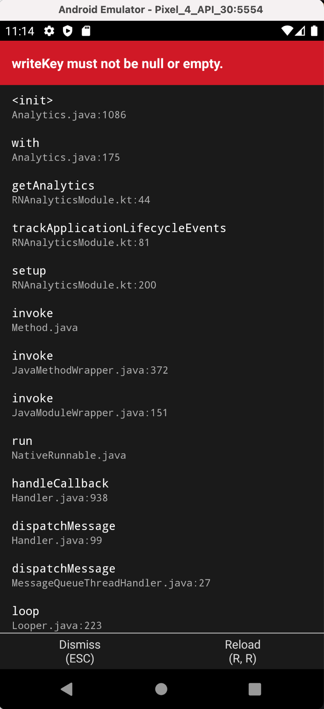Click the Wi-Fi indicator in the status bar
Screen dimensions: 324x709
(x=286, y=31)
